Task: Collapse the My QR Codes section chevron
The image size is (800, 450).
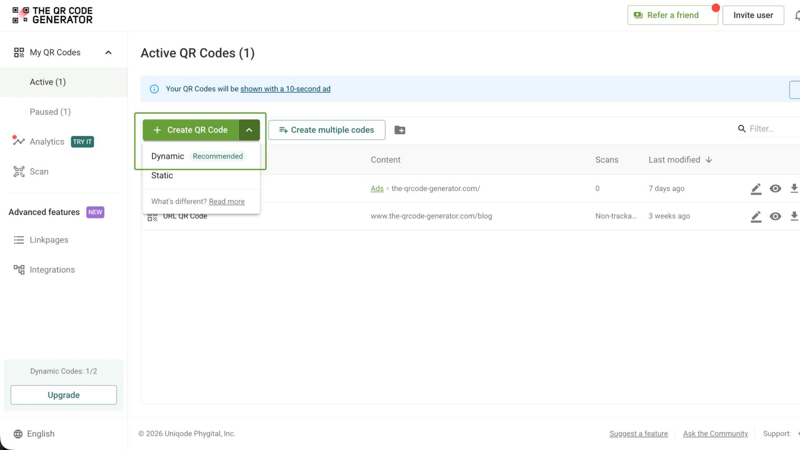Action: [x=108, y=52]
